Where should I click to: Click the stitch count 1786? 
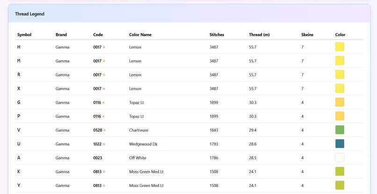(x=214, y=158)
